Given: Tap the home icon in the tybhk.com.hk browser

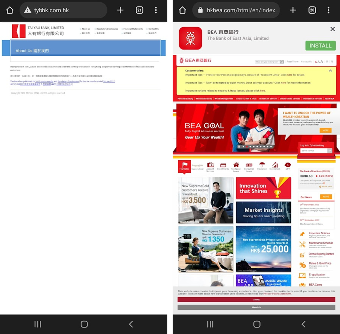Looking at the screenshot, I should click(x=10, y=10).
